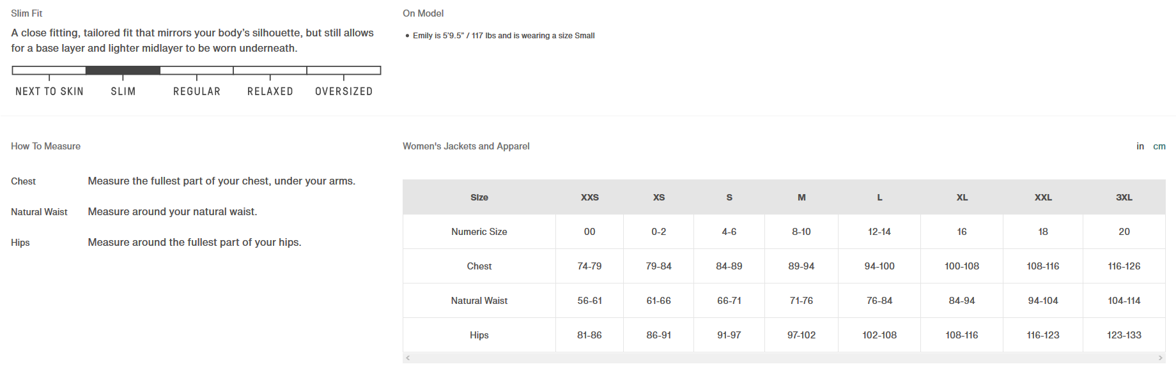Click the Next to Skin fit label
Viewport: 1176px width, 378px height.
click(x=49, y=91)
